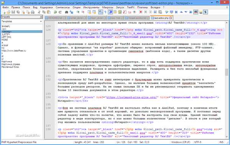Click the Undo arrow icon
The height and width of the screenshot is (145, 230).
[x=55, y=12]
